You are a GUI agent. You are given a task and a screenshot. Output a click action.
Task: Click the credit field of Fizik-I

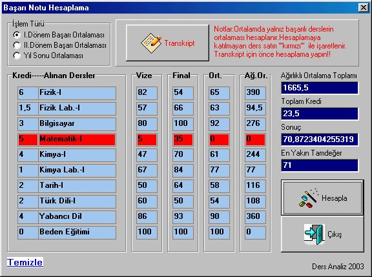point(28,93)
